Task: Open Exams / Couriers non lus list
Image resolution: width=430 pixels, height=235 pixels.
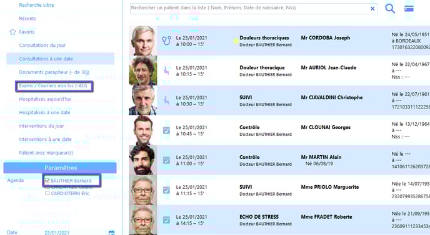Action: pyautogui.click(x=53, y=85)
